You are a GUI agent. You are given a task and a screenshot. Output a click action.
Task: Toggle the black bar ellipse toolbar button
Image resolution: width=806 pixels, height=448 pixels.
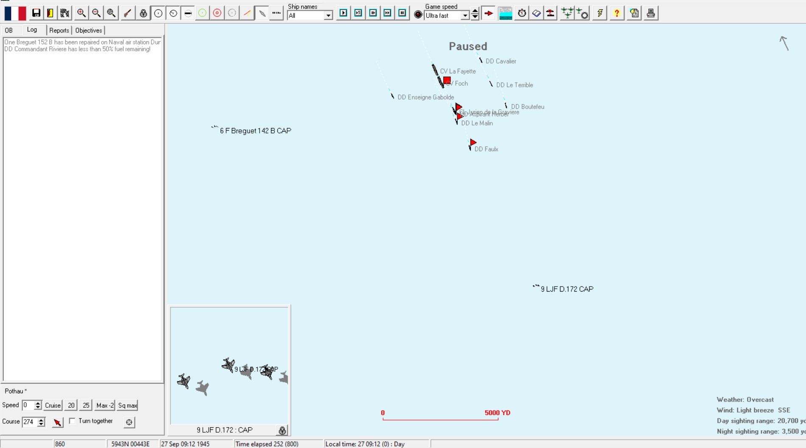(x=188, y=14)
